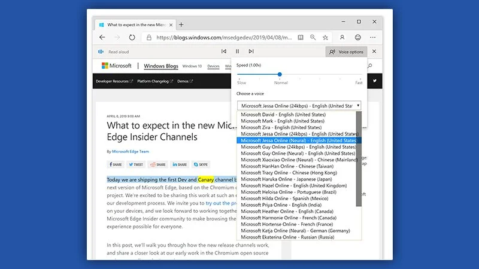This screenshot has height=269, width=479.
Task: Select Priya Online English (India) voice
Action: pos(296,205)
